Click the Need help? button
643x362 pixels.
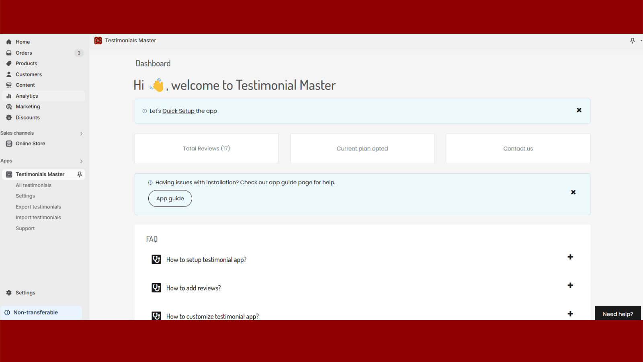pyautogui.click(x=617, y=313)
